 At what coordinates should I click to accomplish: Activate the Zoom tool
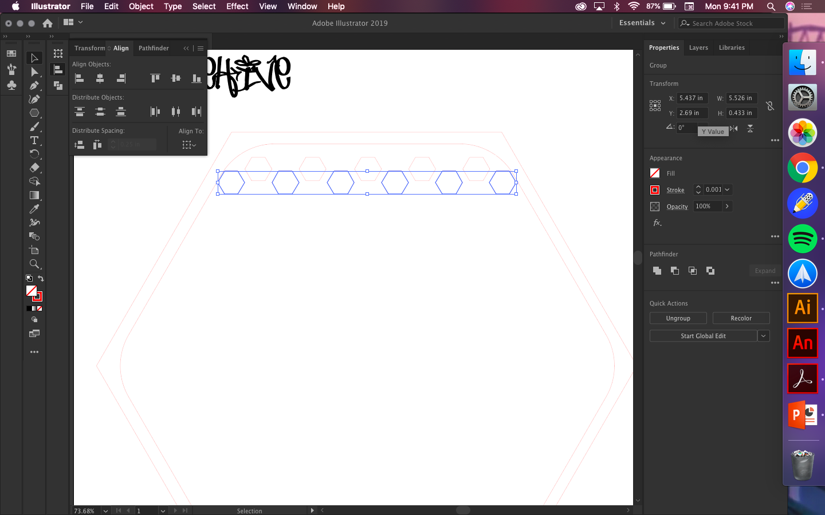coord(34,264)
